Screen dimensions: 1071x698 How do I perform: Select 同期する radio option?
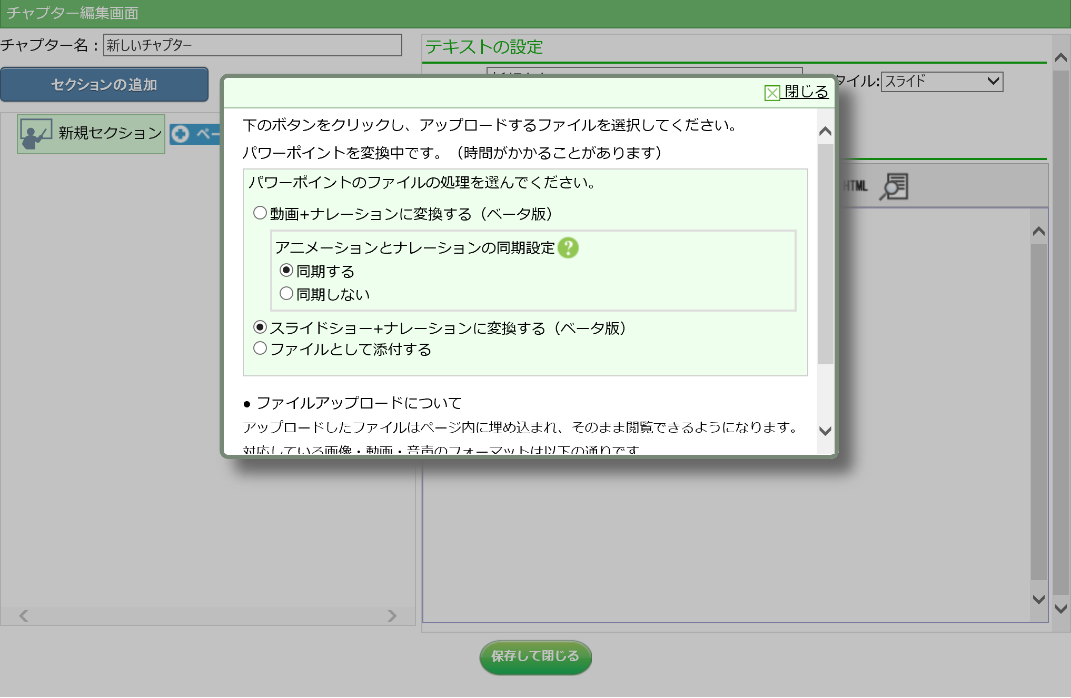tap(286, 270)
